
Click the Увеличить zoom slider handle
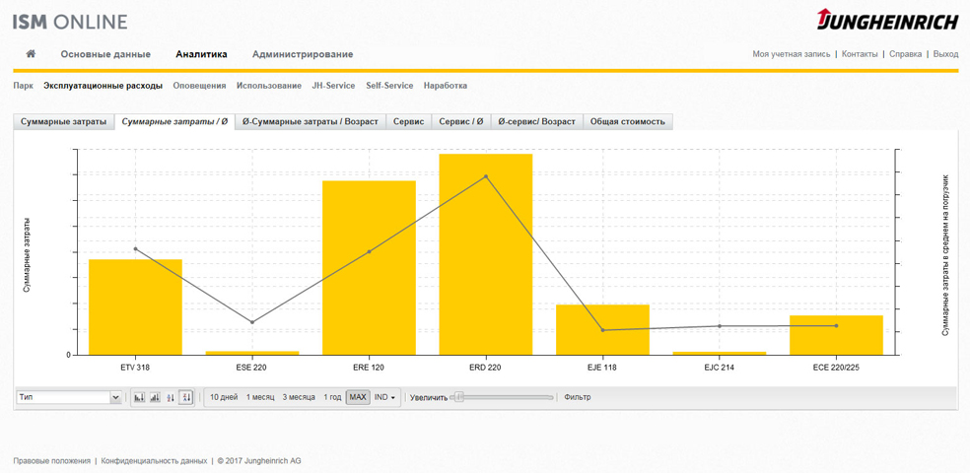(x=458, y=397)
